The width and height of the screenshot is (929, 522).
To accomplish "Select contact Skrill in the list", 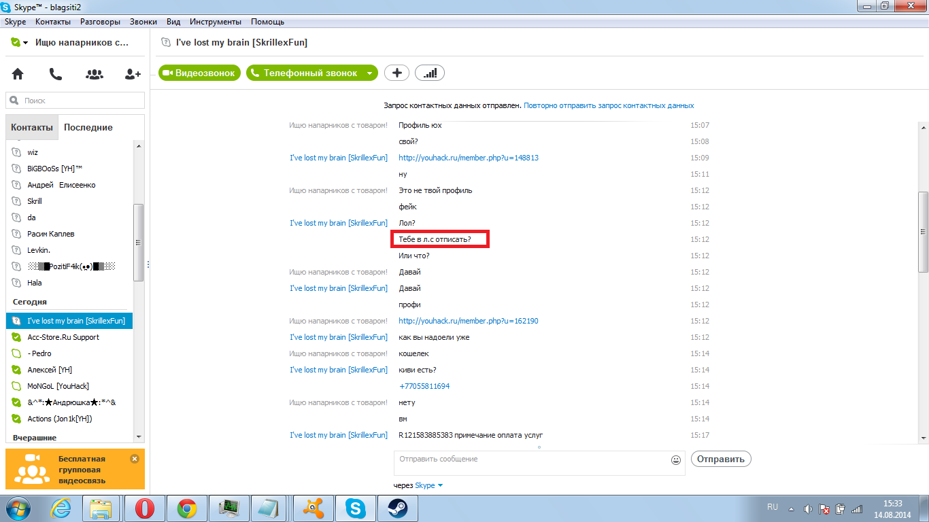I will coord(69,201).
